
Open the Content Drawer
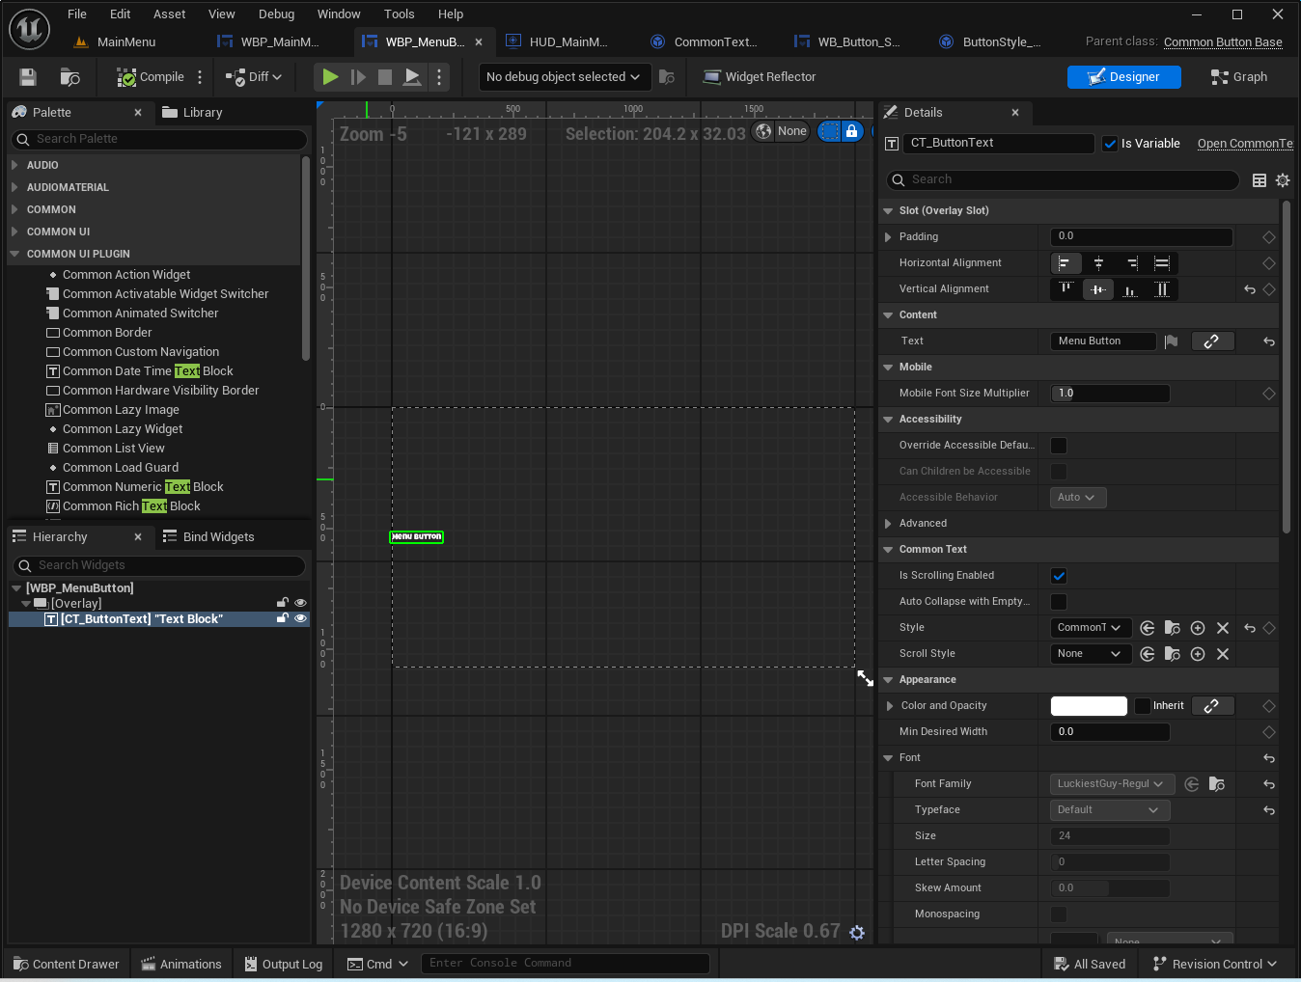(x=67, y=965)
